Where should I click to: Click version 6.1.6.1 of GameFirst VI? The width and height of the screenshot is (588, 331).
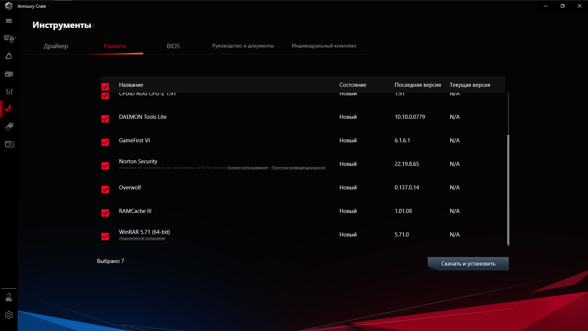(x=402, y=140)
